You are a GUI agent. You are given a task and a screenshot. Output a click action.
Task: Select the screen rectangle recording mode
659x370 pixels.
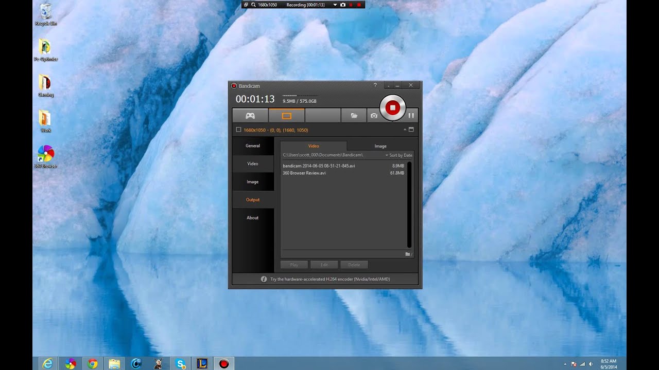pos(287,116)
